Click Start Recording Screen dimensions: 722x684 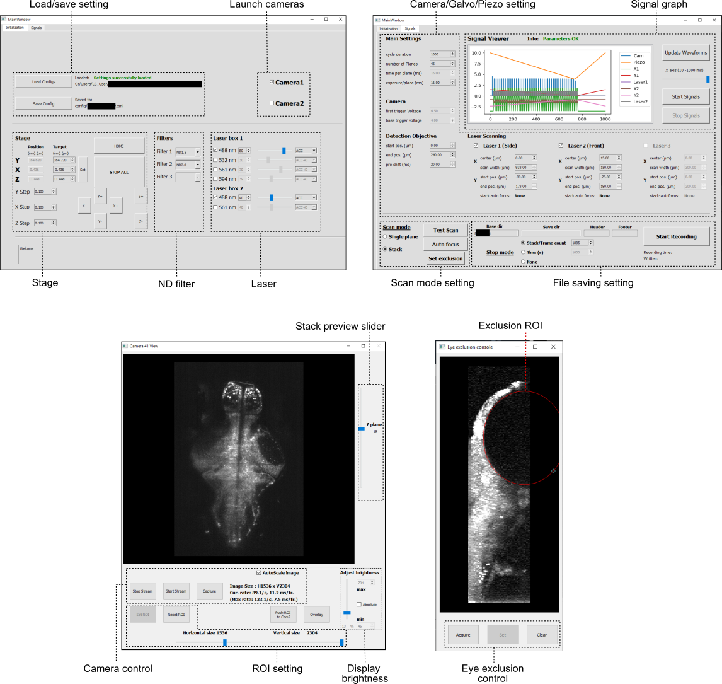point(676,236)
